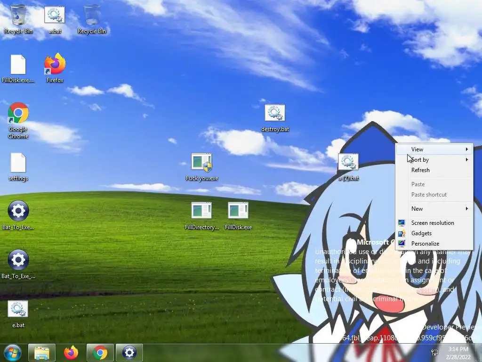The width and height of the screenshot is (482, 362).
Task: Click the network tray icon
Action: 434,353
